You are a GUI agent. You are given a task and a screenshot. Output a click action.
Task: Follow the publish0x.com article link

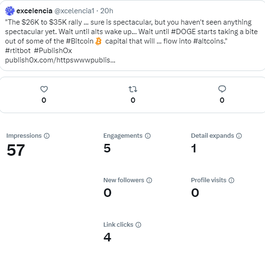click(60, 60)
